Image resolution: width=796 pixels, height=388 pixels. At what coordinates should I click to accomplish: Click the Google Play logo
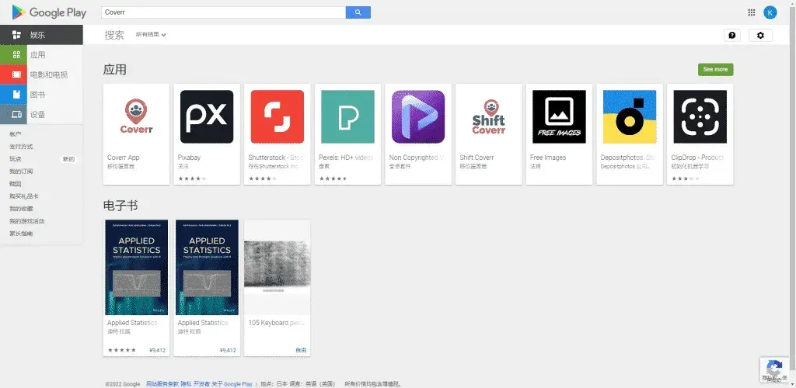click(x=49, y=12)
